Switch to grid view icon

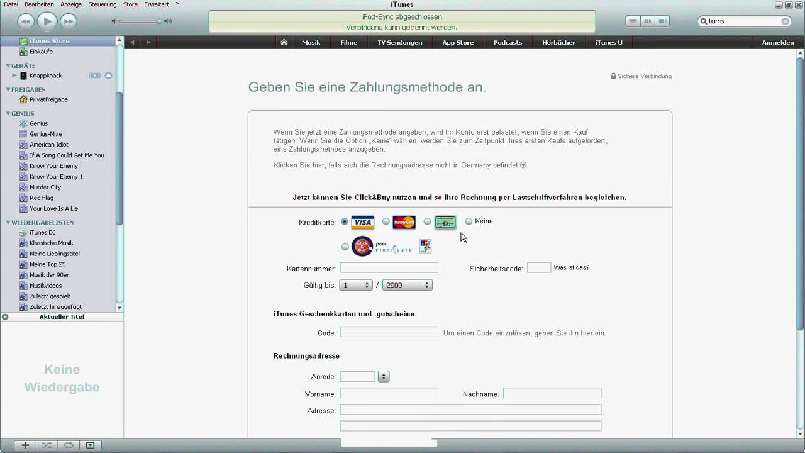[x=647, y=21]
